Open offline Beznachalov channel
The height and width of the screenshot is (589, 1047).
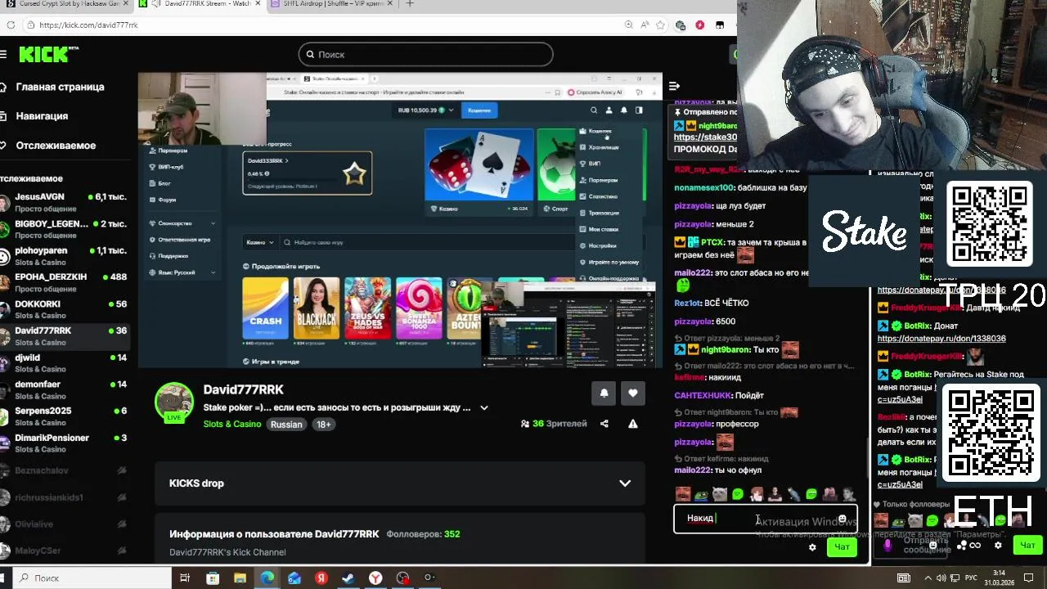click(x=65, y=470)
